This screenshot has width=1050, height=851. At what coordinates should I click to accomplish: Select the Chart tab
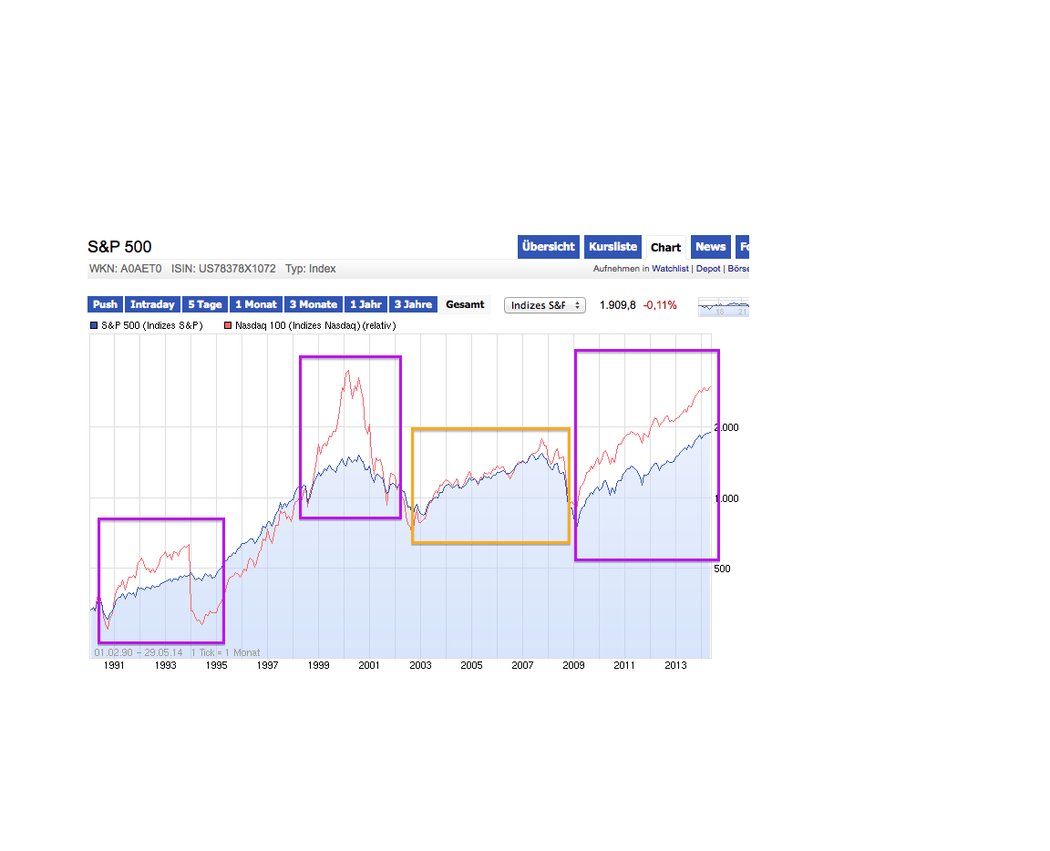pos(665,247)
